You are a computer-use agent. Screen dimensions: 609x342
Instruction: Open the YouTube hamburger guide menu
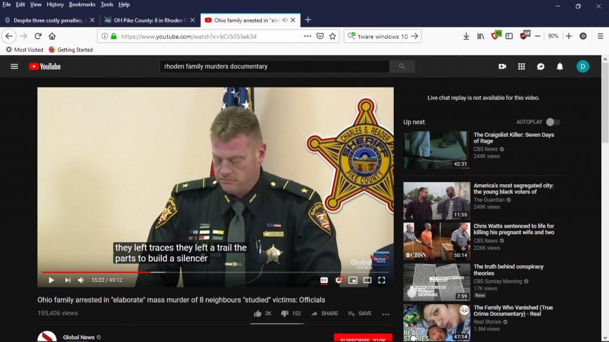[x=14, y=67]
